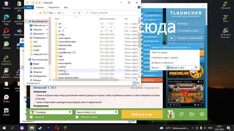Go up one folder level in Explorer
The height and width of the screenshot is (131, 234).
pos(40,13)
